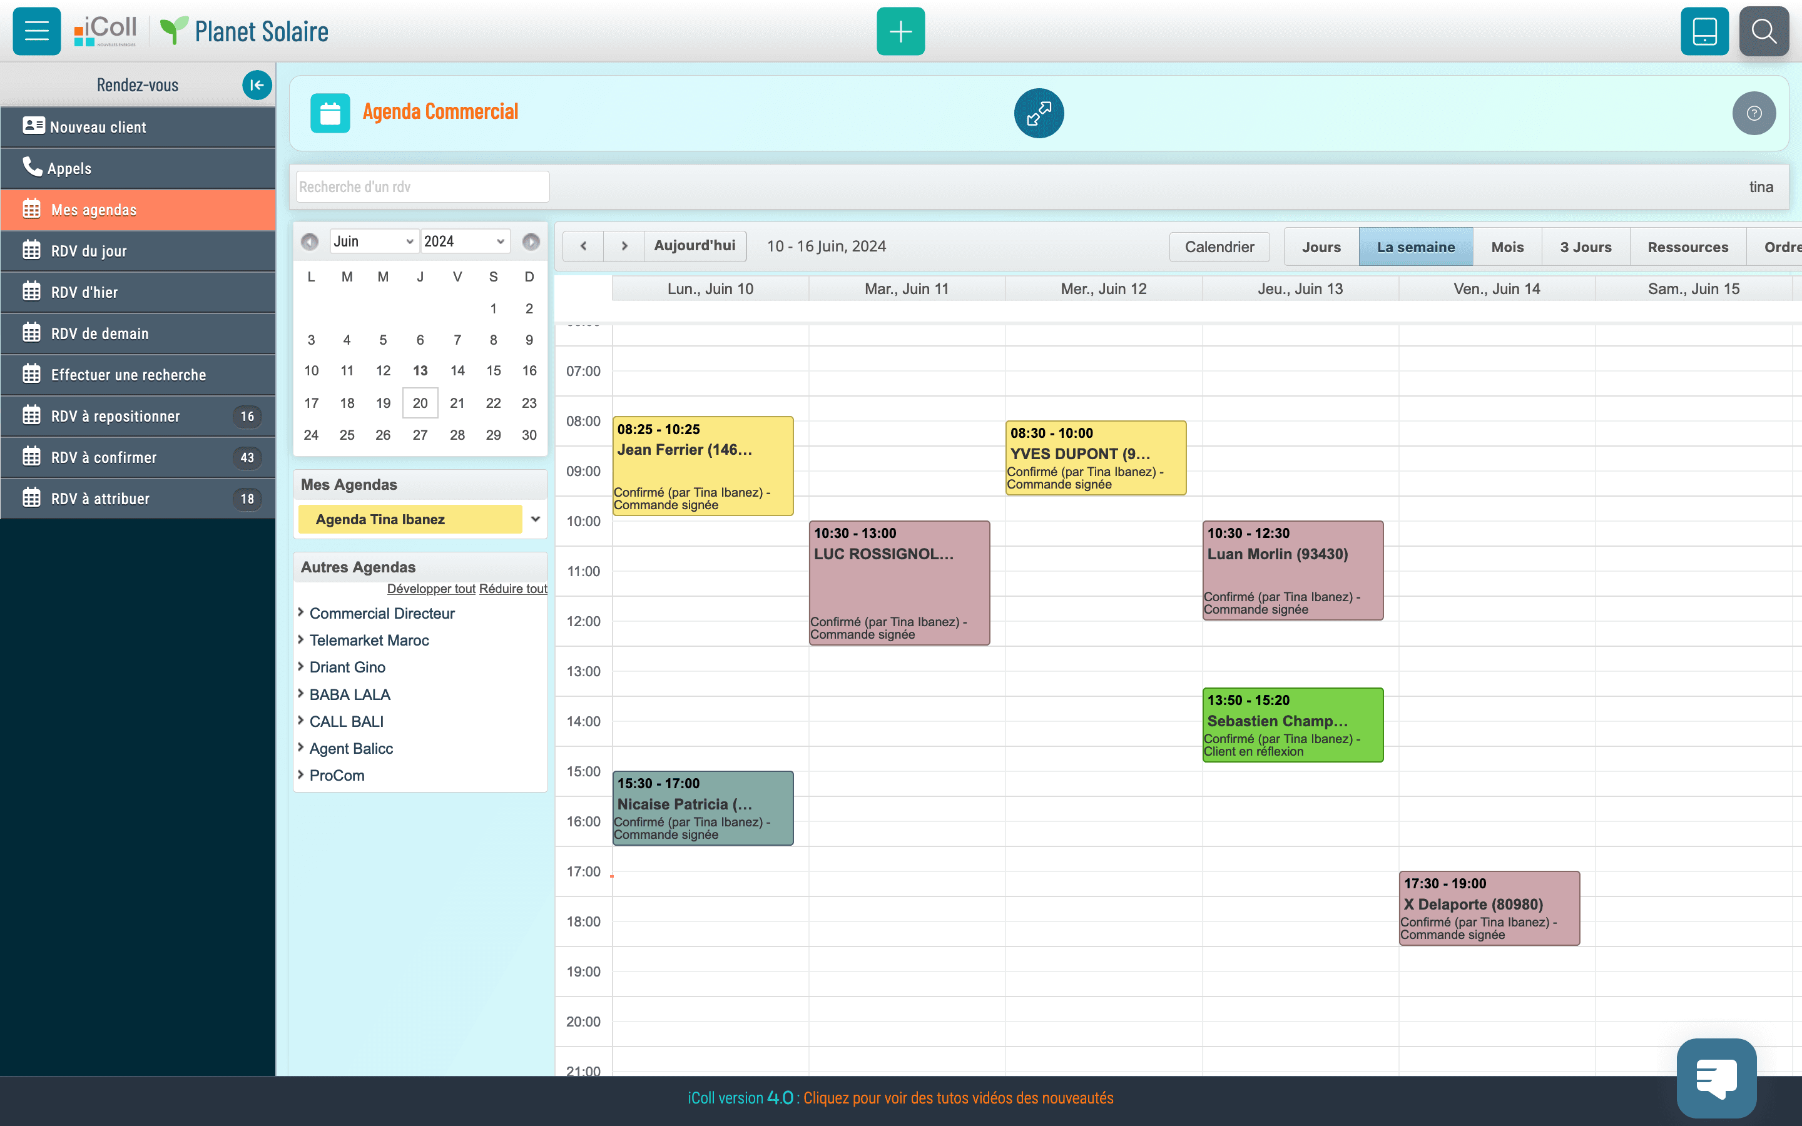Go to previous week arrow

pos(583,246)
